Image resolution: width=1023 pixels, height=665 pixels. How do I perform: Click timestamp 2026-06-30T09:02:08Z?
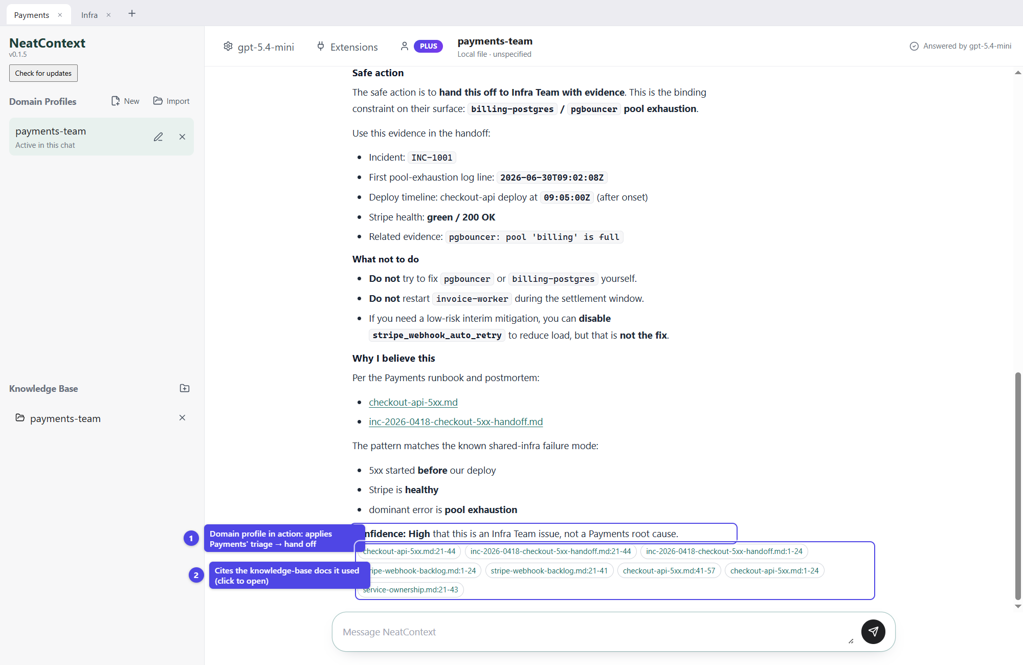tap(552, 178)
